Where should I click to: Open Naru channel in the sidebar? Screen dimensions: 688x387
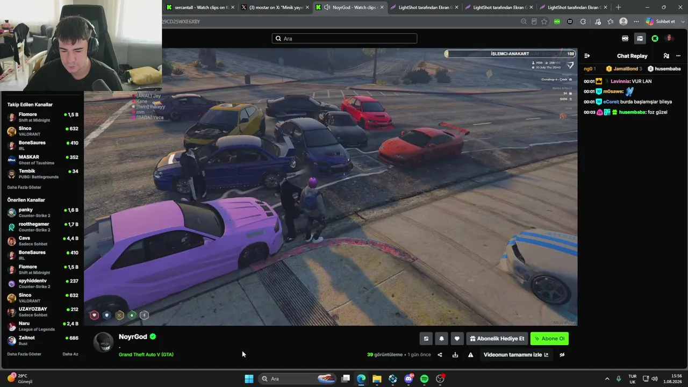43,326
